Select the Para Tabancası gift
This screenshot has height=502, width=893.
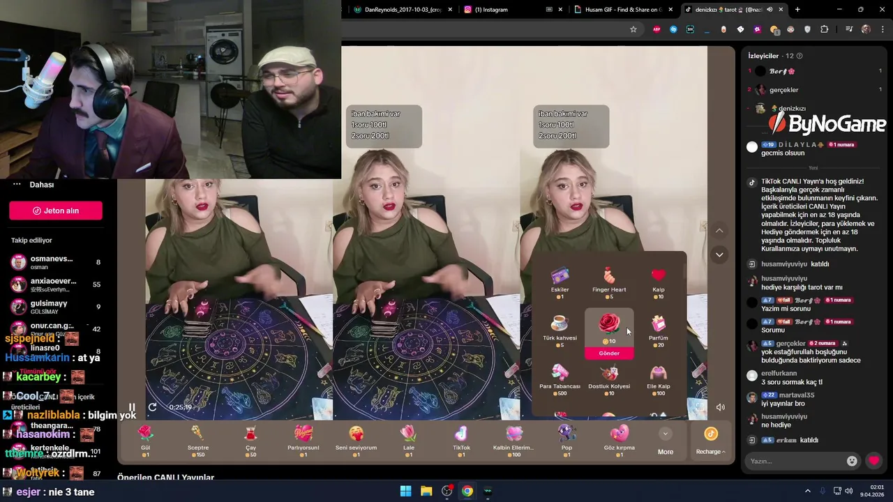click(x=560, y=379)
